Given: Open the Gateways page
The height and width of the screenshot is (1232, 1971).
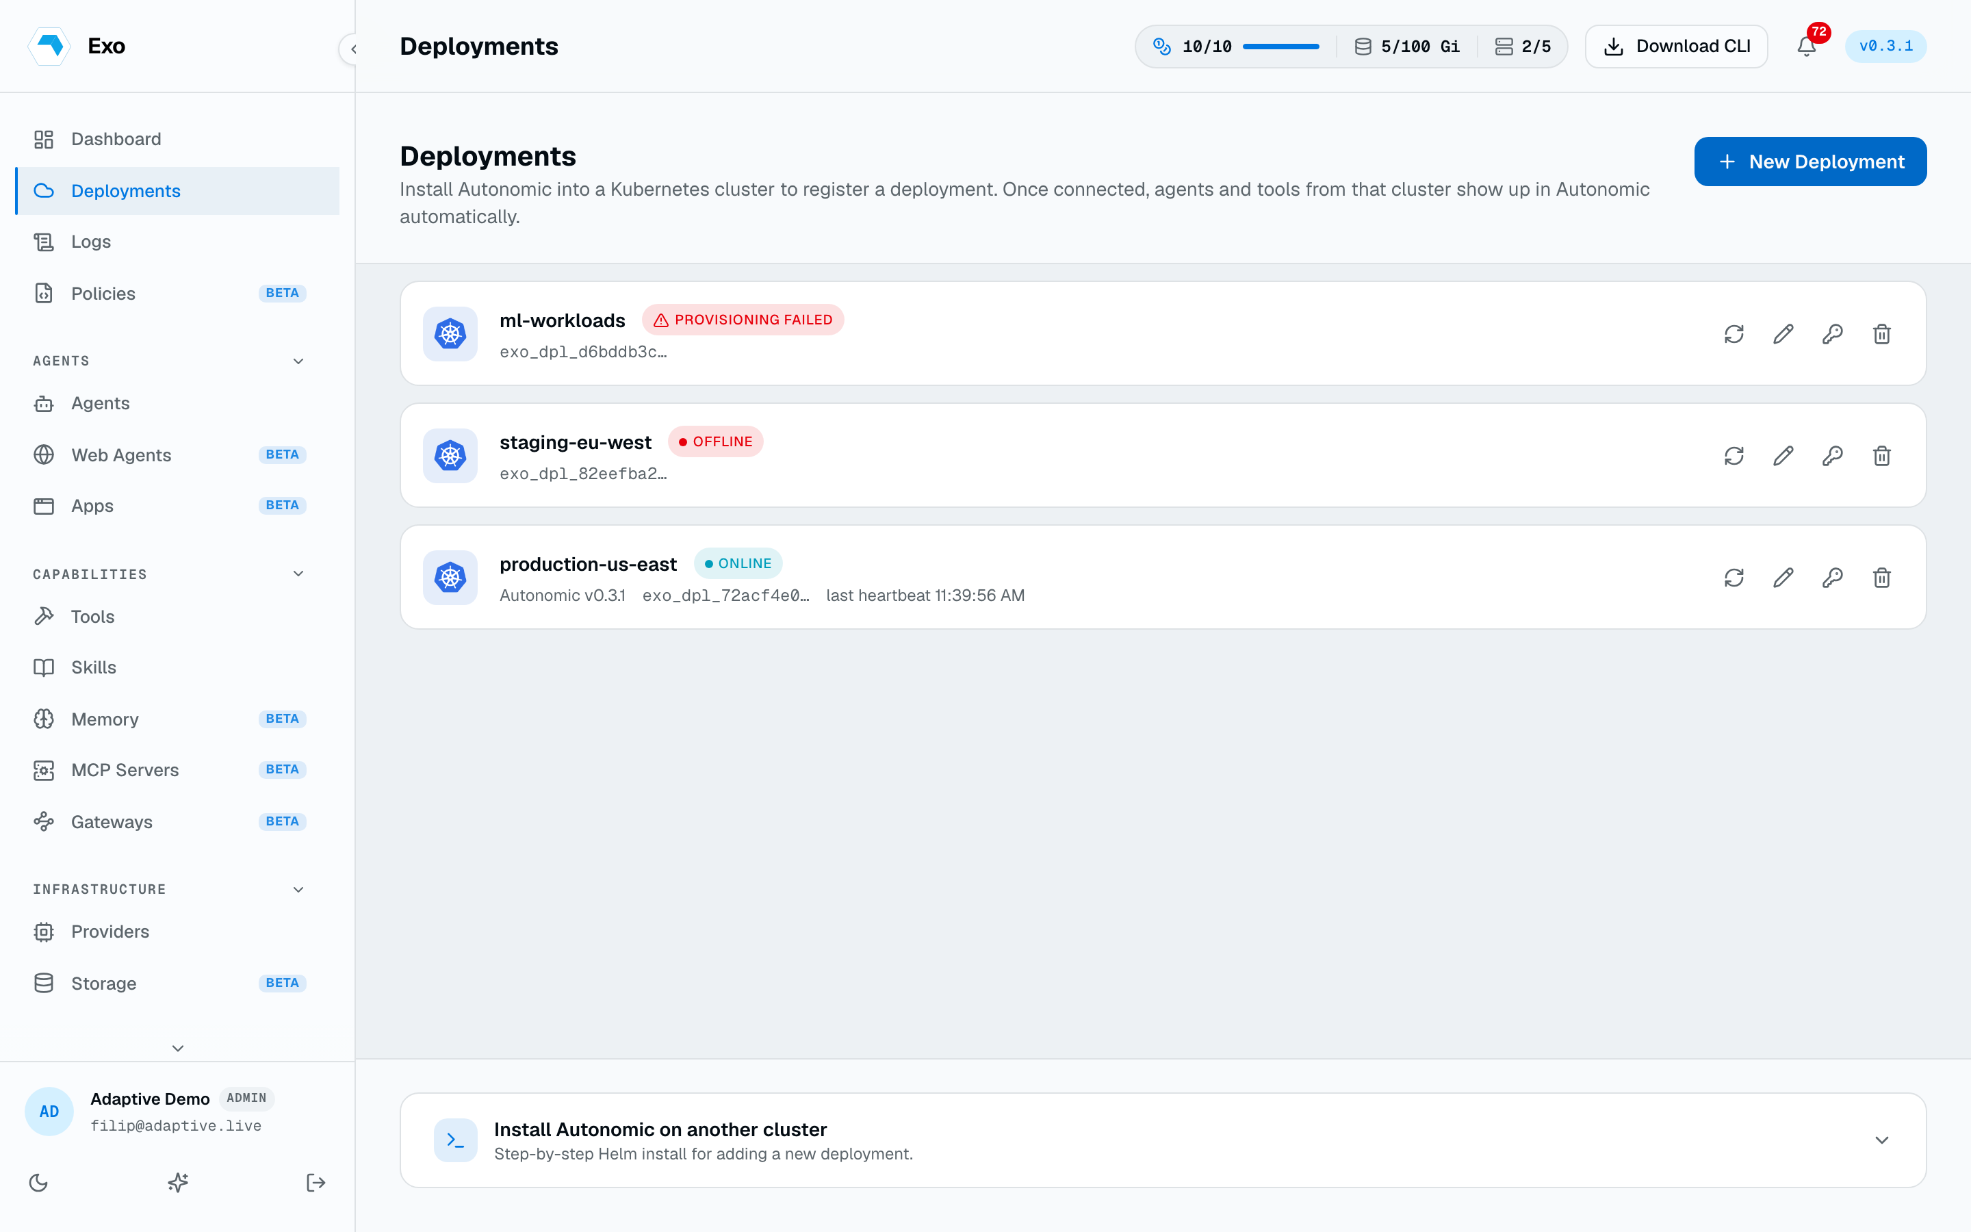Looking at the screenshot, I should pyautogui.click(x=177, y=821).
